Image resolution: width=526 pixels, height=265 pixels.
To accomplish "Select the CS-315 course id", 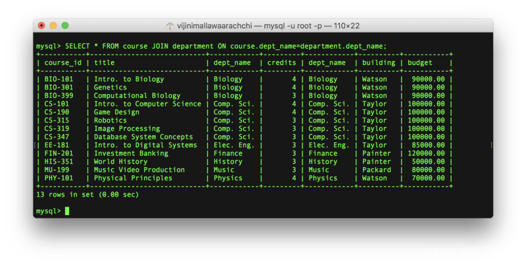I will pyautogui.click(x=57, y=120).
